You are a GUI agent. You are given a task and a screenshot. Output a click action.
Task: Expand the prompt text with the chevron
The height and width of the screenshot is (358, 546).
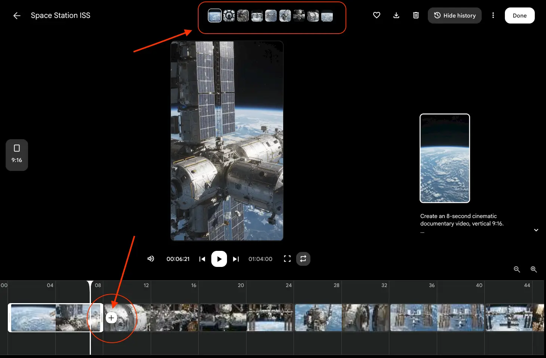tap(536, 230)
